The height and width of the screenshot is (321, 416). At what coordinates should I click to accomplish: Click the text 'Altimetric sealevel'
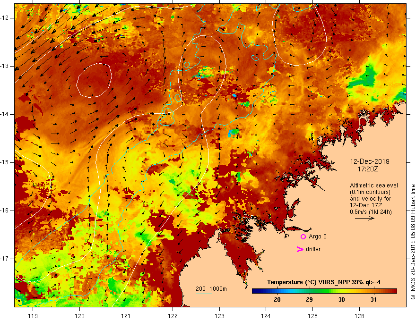pos(374,186)
